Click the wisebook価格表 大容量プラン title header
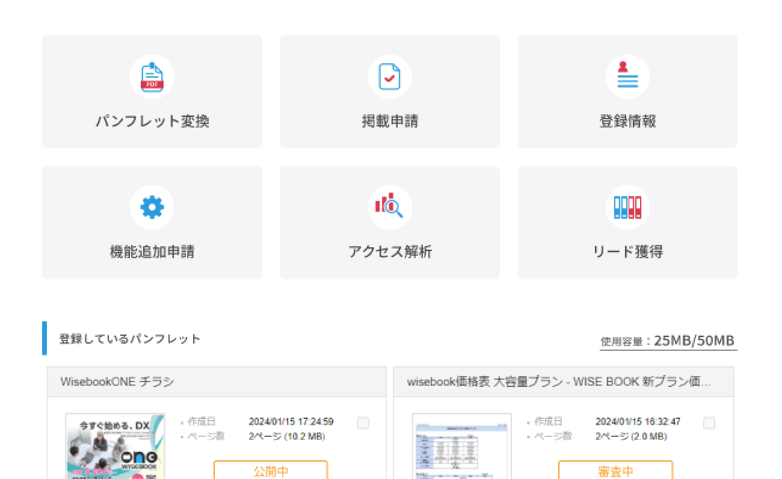Screen dimensions: 782x479 (559, 382)
